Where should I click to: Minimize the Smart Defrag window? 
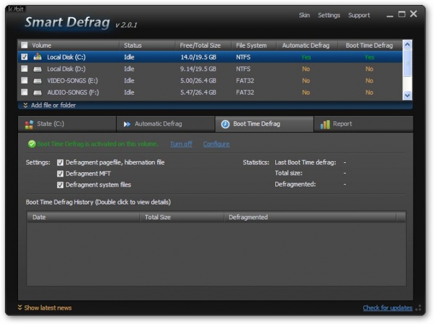click(x=390, y=15)
